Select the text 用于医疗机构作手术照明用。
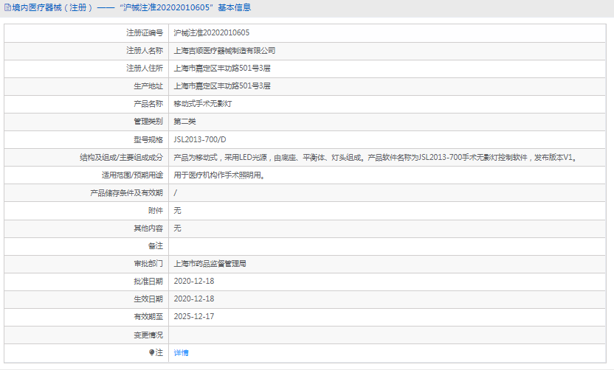This screenshot has width=614, height=370. click(x=220, y=175)
